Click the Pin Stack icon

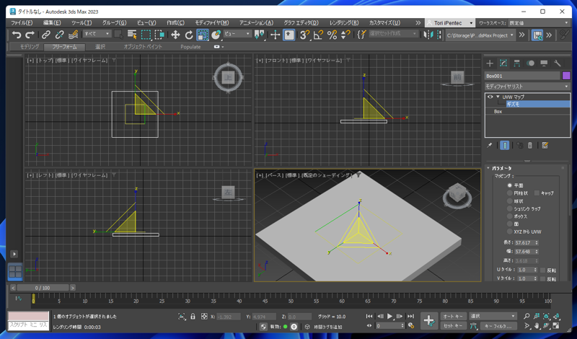pos(490,146)
